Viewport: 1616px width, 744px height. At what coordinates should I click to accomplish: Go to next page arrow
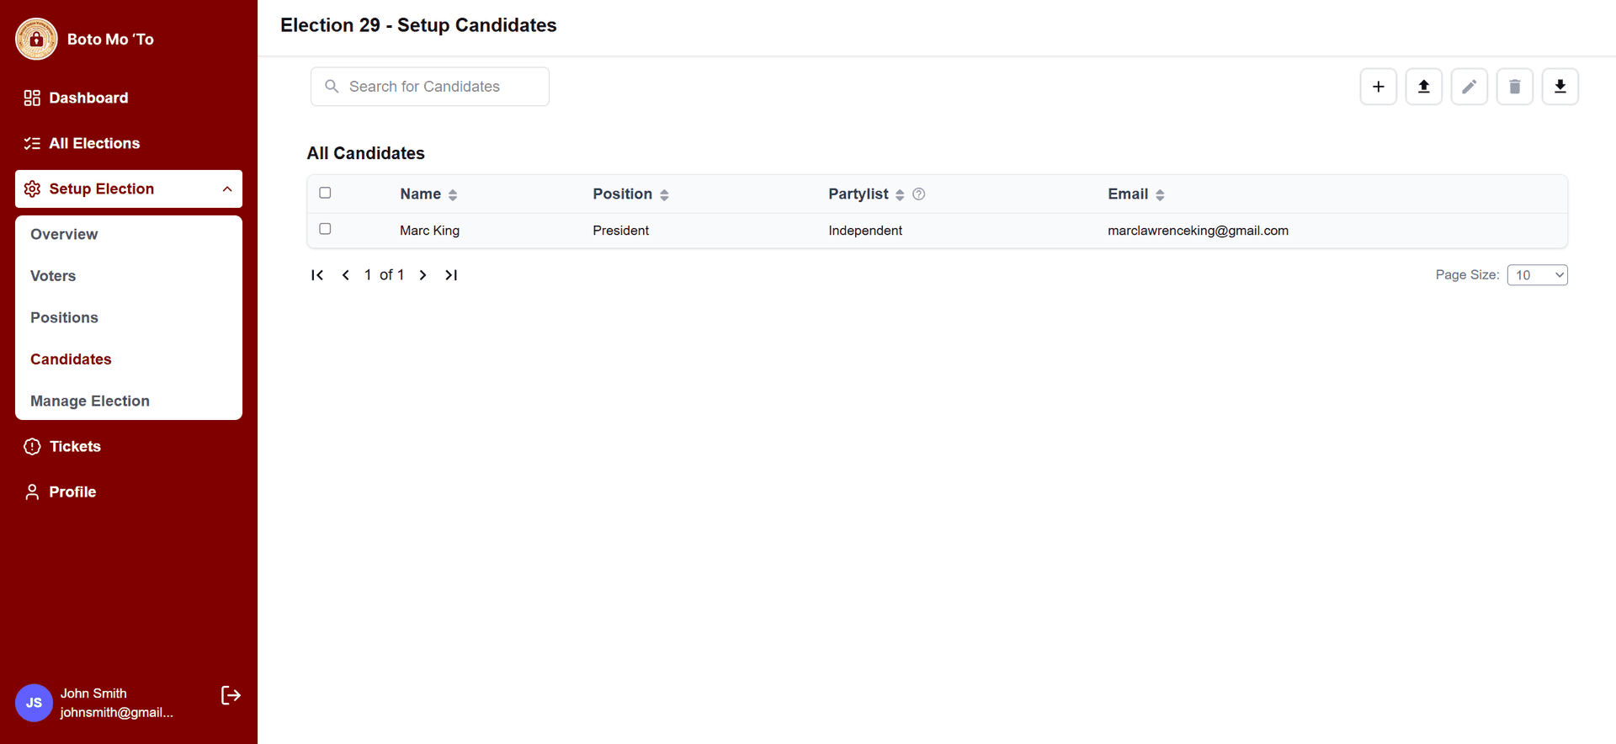point(423,275)
